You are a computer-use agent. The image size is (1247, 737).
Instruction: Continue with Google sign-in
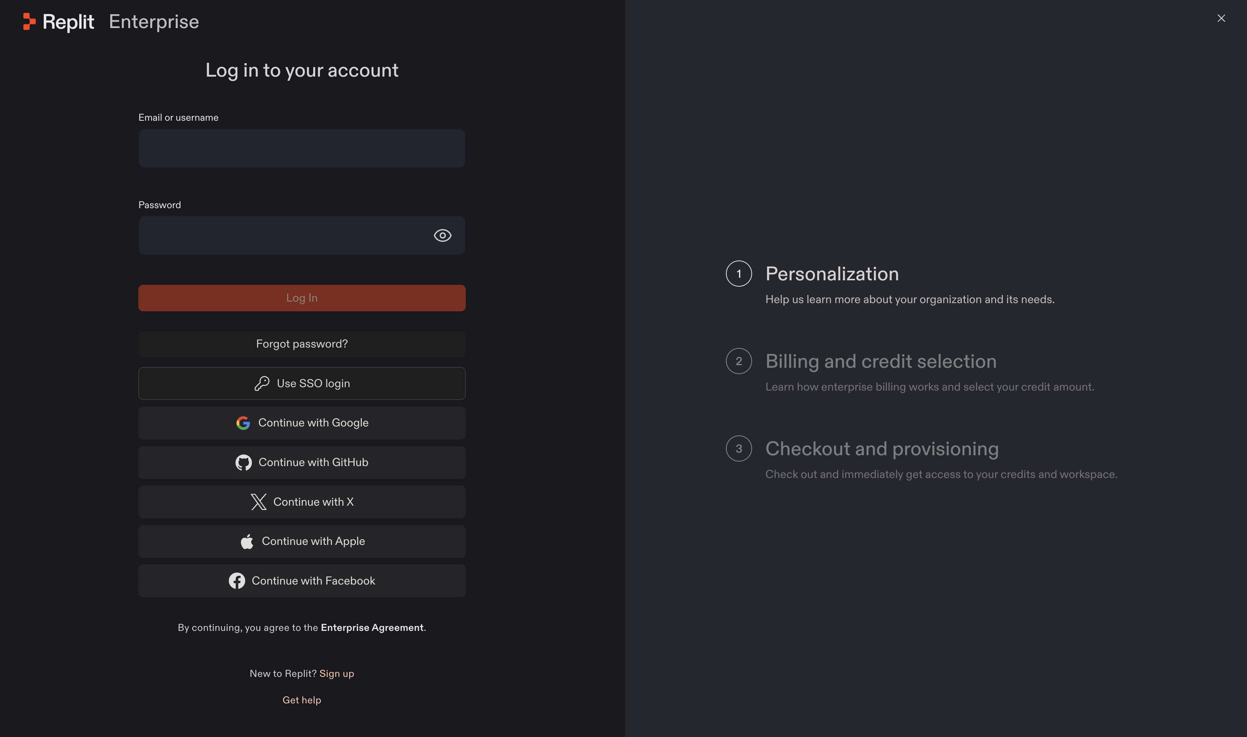[302, 423]
